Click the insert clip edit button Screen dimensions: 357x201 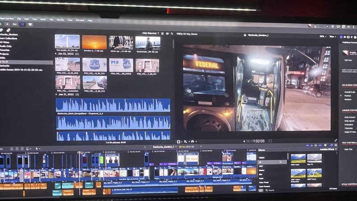tap(17, 149)
